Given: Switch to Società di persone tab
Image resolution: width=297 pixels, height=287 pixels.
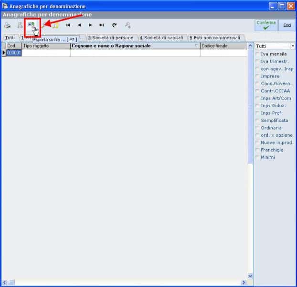Looking at the screenshot, I should point(111,38).
